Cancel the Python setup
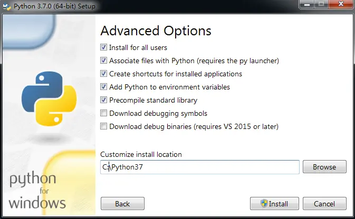 point(324,204)
